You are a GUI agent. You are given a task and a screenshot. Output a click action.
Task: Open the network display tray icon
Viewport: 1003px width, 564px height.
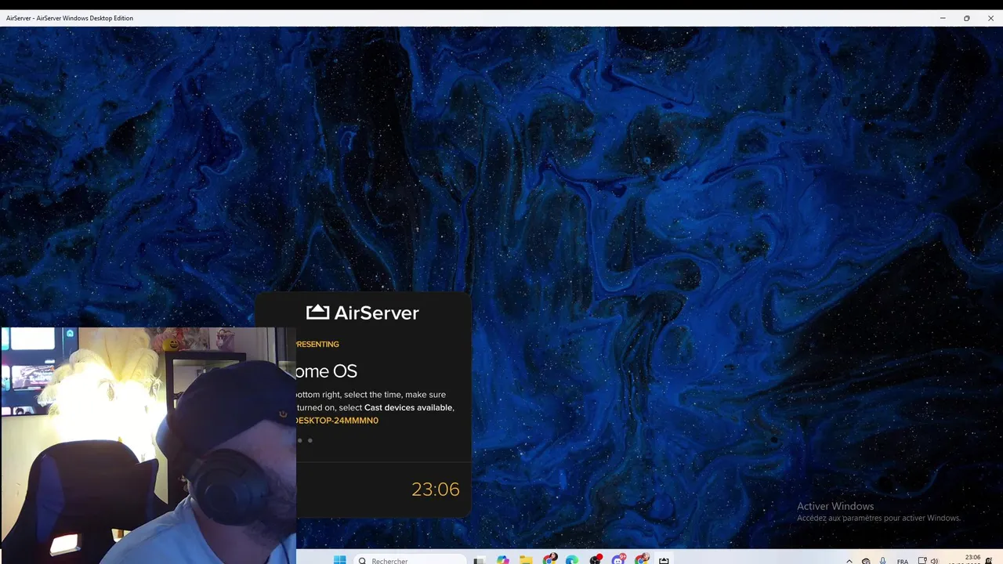pos(922,560)
